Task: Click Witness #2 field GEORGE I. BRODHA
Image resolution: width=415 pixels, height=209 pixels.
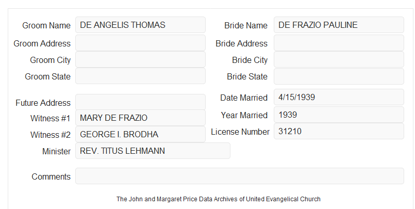Action: click(x=140, y=134)
